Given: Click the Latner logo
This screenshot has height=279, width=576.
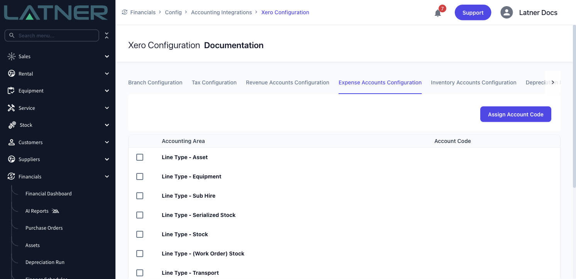Looking at the screenshot, I should [56, 12].
